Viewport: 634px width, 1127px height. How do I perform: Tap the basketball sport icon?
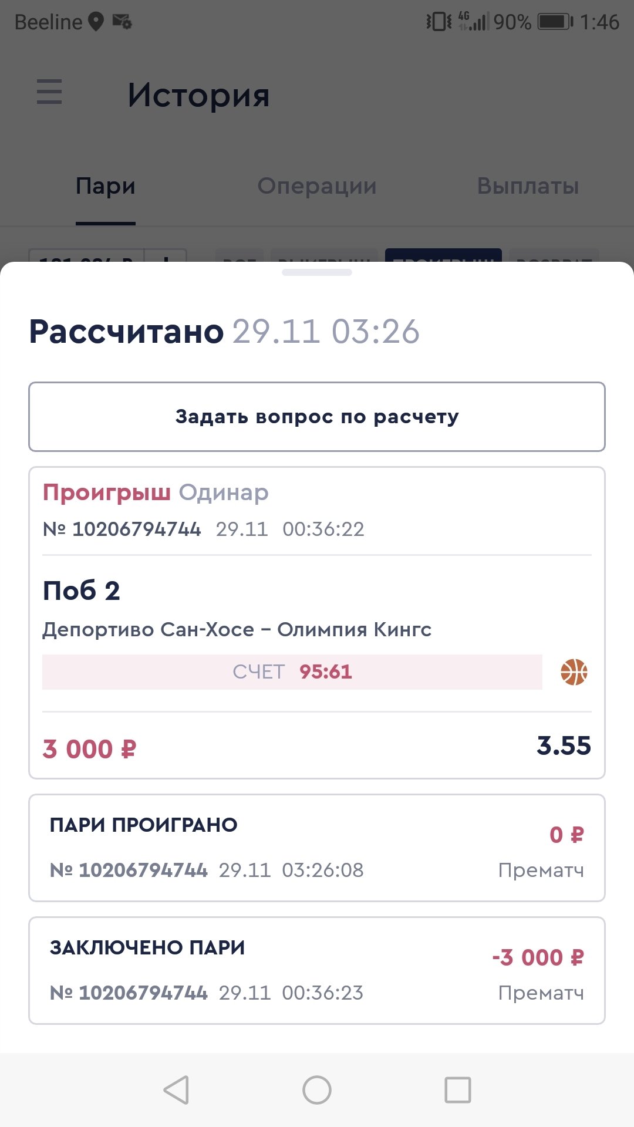pyautogui.click(x=574, y=672)
